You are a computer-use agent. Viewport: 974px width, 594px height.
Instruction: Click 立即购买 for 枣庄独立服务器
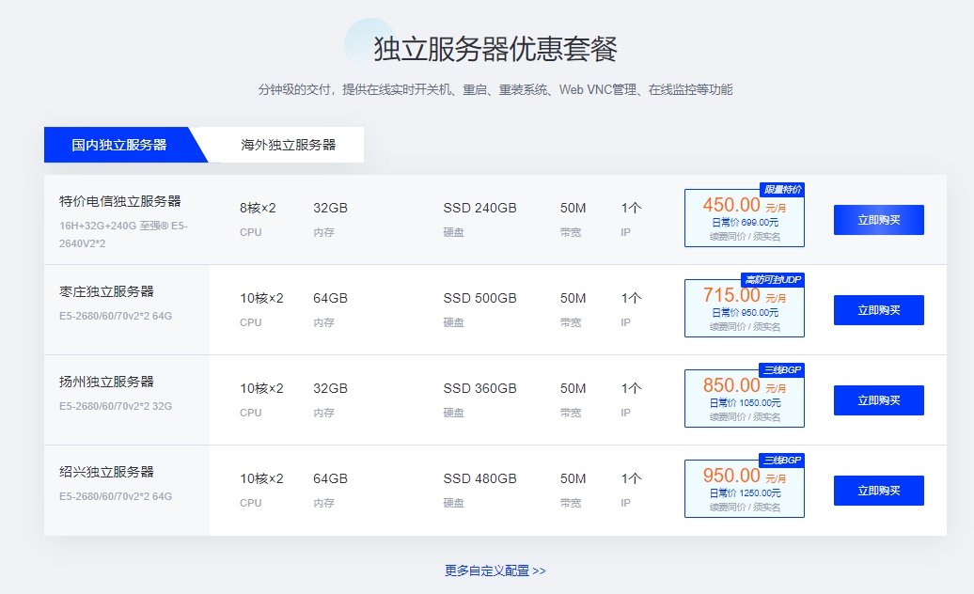click(x=878, y=310)
